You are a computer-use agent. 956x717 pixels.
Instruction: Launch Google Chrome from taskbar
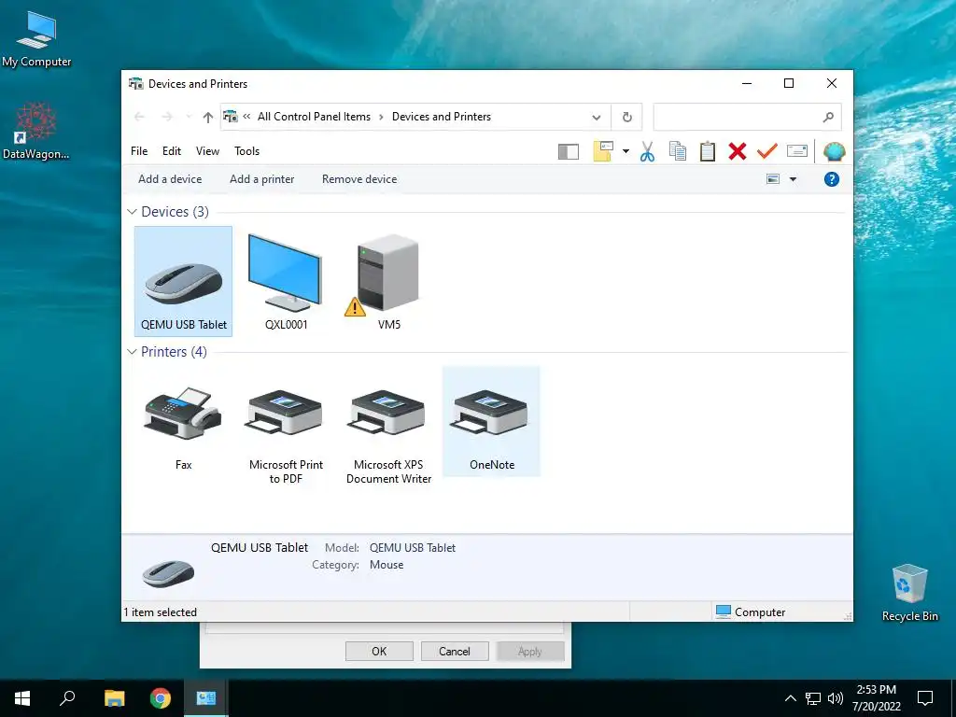point(161,698)
